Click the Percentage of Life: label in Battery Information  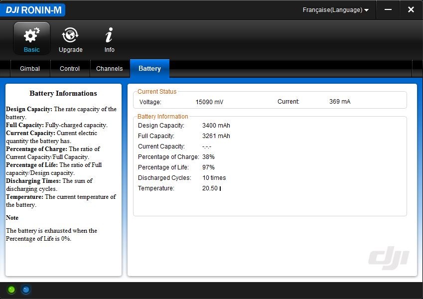(x=163, y=167)
